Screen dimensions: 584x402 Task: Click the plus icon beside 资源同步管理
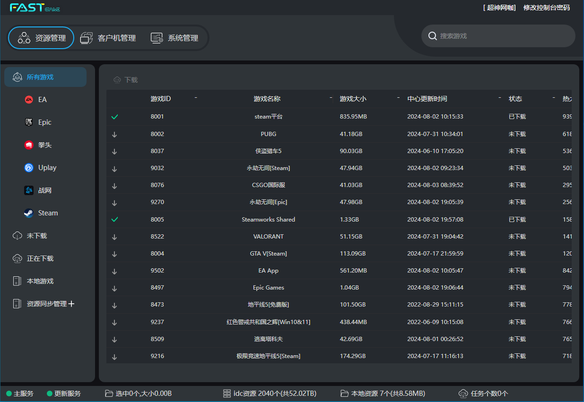[x=71, y=304]
